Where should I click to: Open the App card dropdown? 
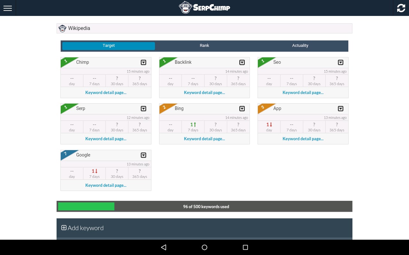point(341,109)
